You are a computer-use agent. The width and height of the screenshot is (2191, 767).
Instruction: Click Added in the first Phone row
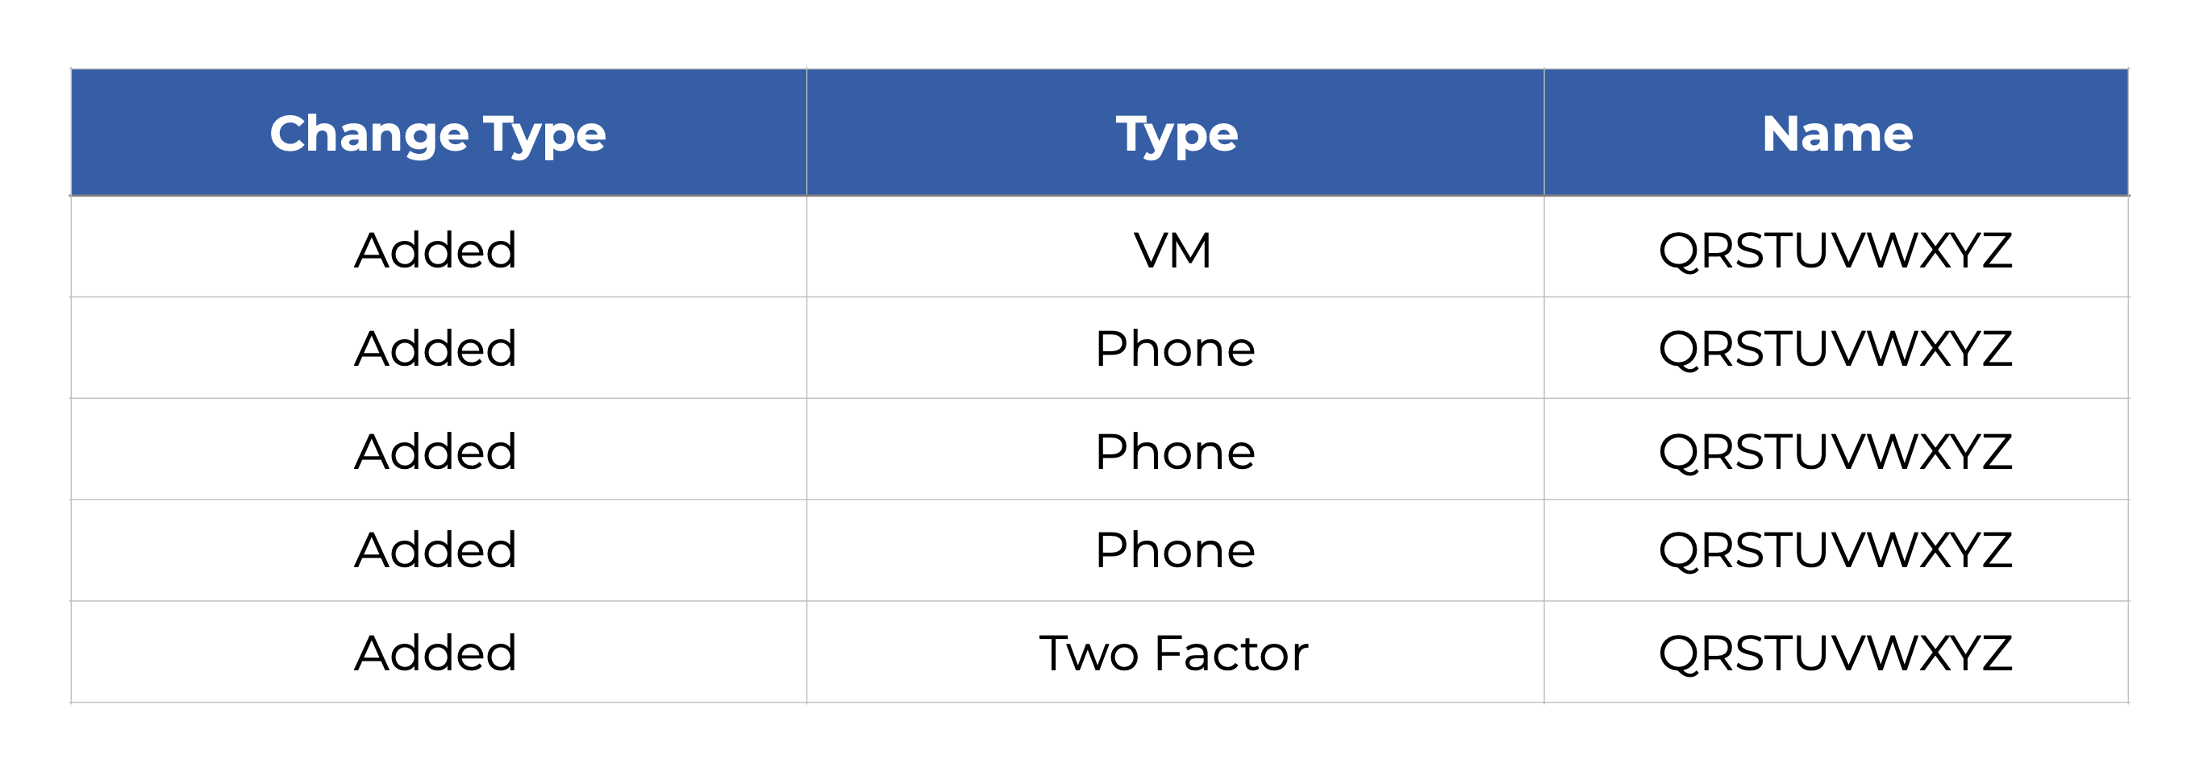pyautogui.click(x=435, y=349)
